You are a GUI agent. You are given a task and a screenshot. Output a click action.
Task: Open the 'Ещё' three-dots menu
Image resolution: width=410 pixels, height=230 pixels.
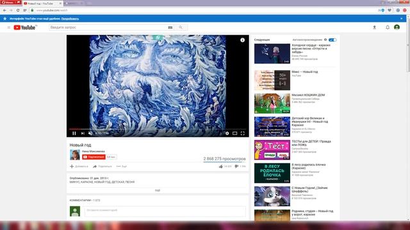[122, 166]
